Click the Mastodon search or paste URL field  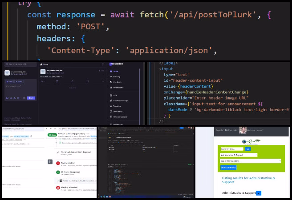pos(20,64)
